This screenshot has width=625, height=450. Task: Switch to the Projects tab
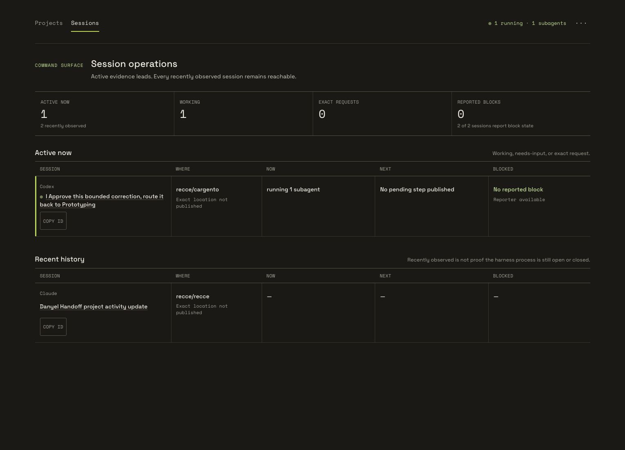[49, 23]
